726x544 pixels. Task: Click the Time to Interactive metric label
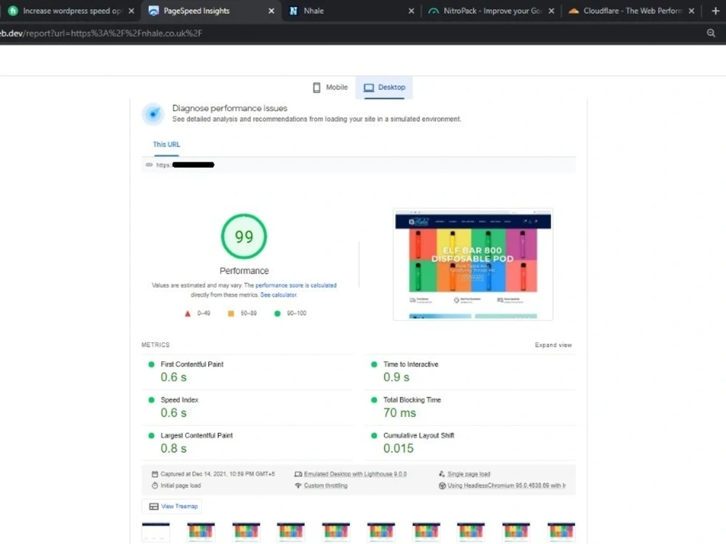tap(410, 365)
